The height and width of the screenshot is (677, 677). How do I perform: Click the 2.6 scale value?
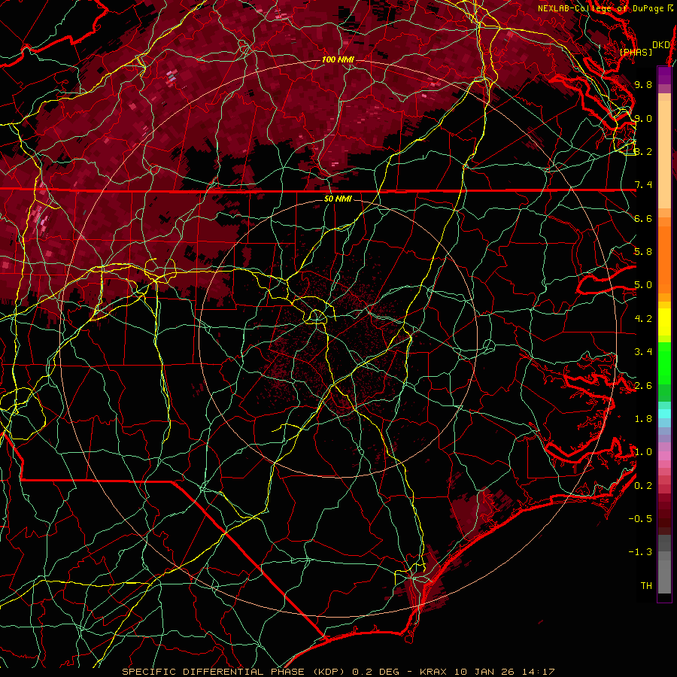pyautogui.click(x=643, y=385)
